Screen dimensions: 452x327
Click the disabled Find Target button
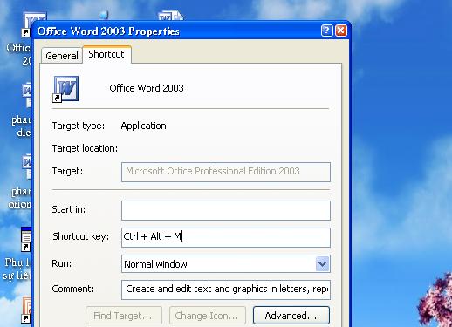pyautogui.click(x=124, y=316)
